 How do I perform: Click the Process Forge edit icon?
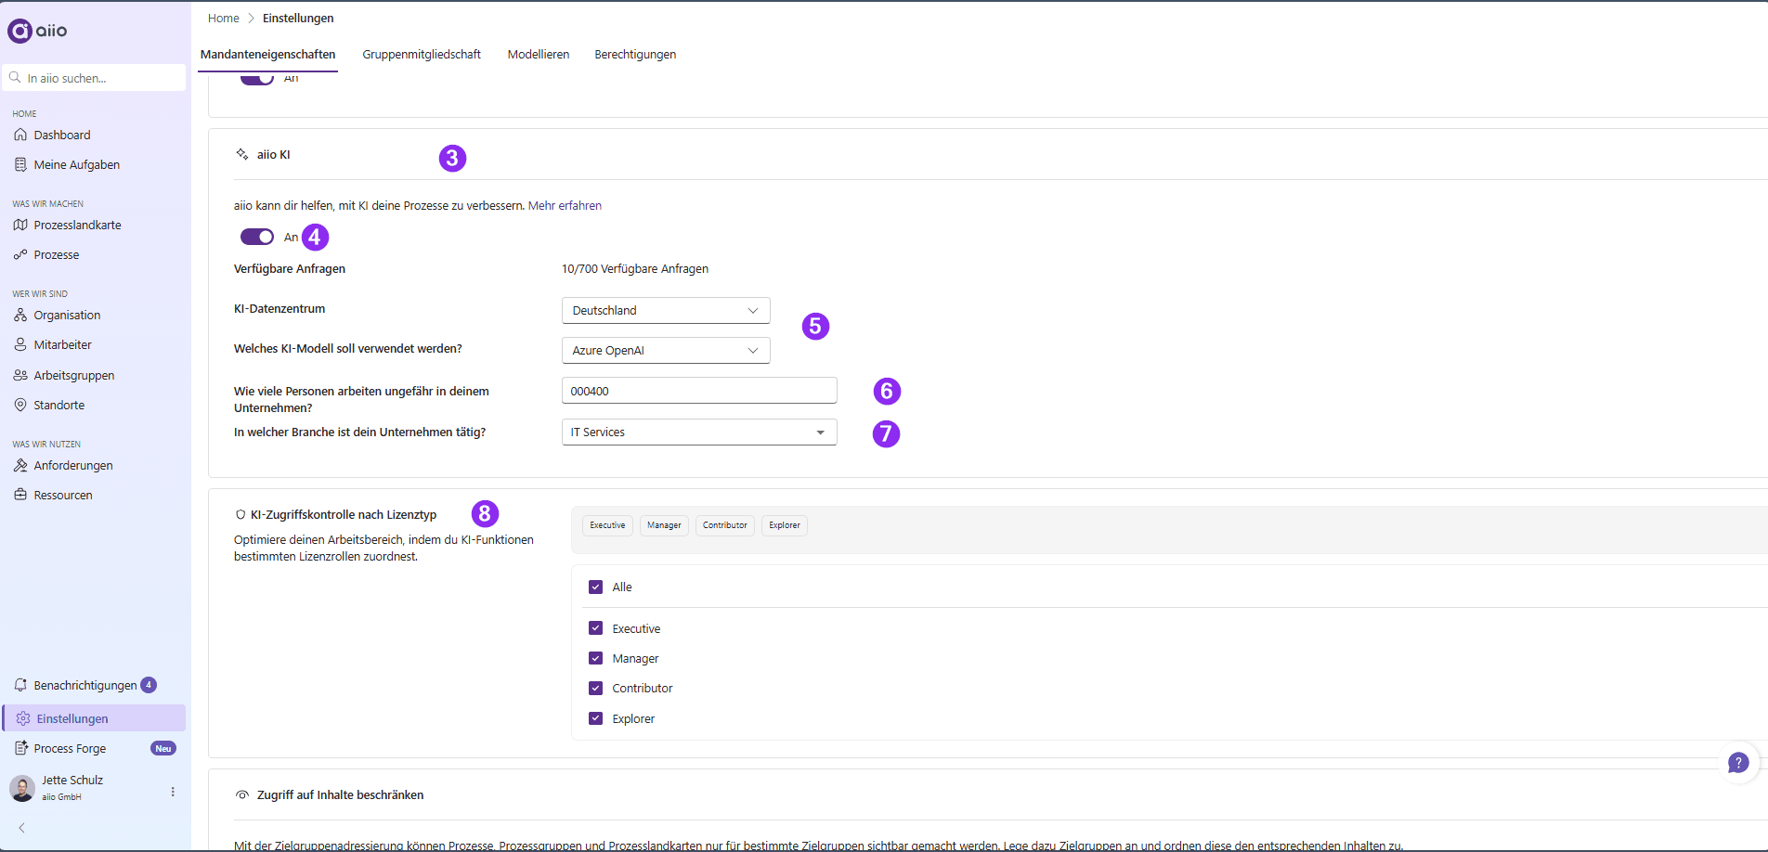click(x=20, y=748)
